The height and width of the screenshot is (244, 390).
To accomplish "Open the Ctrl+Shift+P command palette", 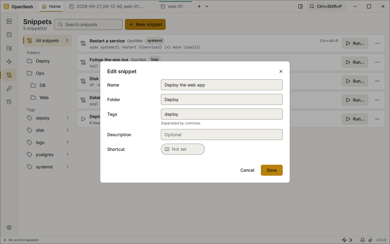I will point(326,6).
